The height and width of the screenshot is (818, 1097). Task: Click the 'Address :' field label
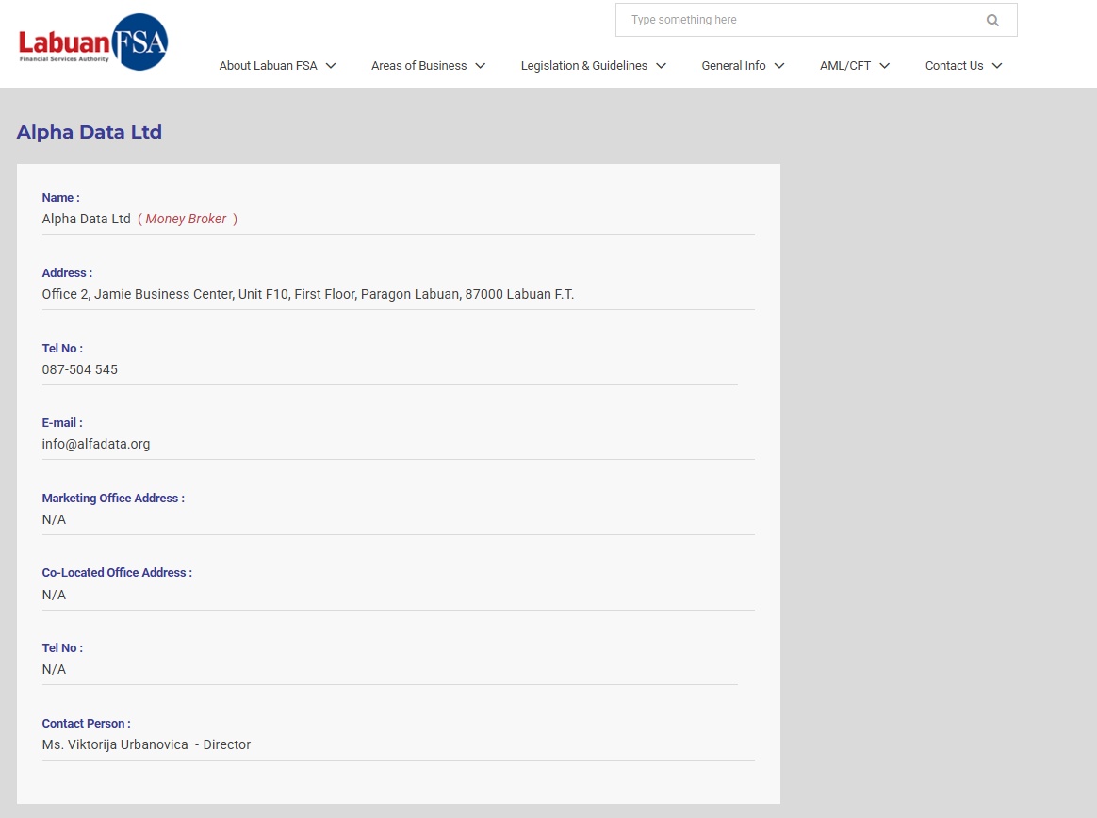(67, 273)
